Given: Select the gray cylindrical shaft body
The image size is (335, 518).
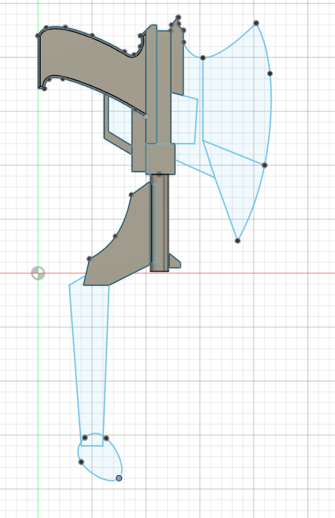Looking at the screenshot, I should click(x=159, y=223).
